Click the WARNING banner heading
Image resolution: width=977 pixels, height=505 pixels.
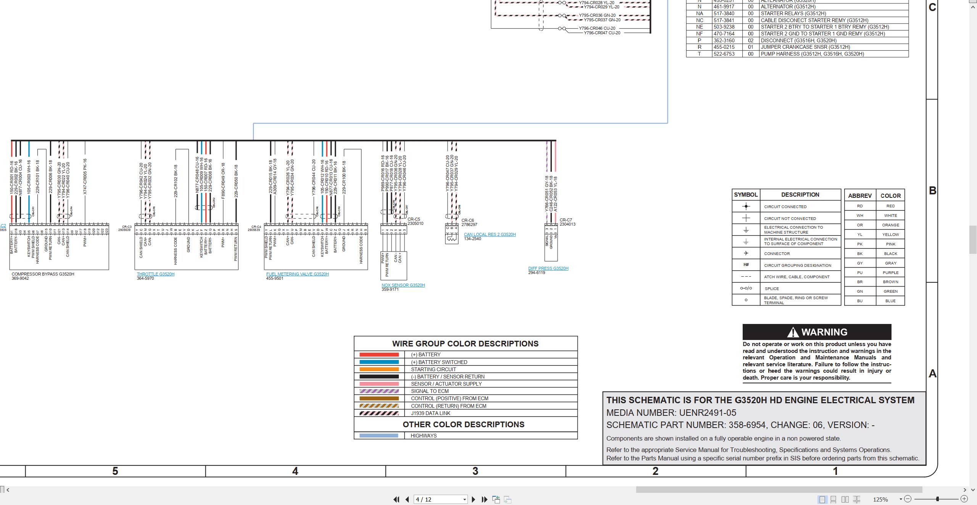817,332
